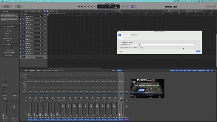Image resolution: width=217 pixels, height=122 pixels.
Task: Select the All mixer view tab
Action: click(x=123, y=70)
